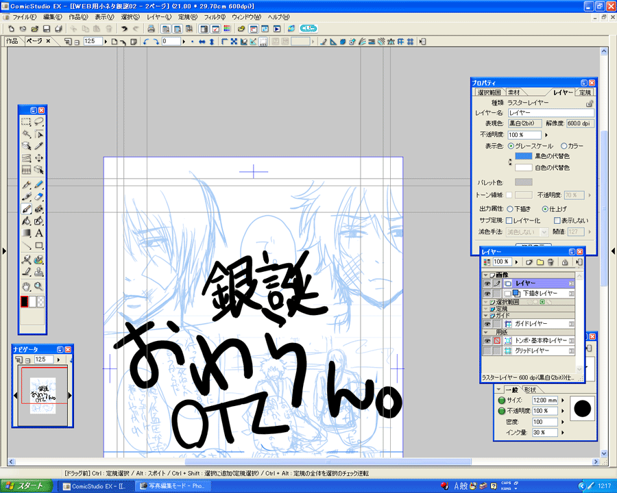Switch to 写真編集モード taskbar window
Viewport: 617px width, 493px height.
173,486
